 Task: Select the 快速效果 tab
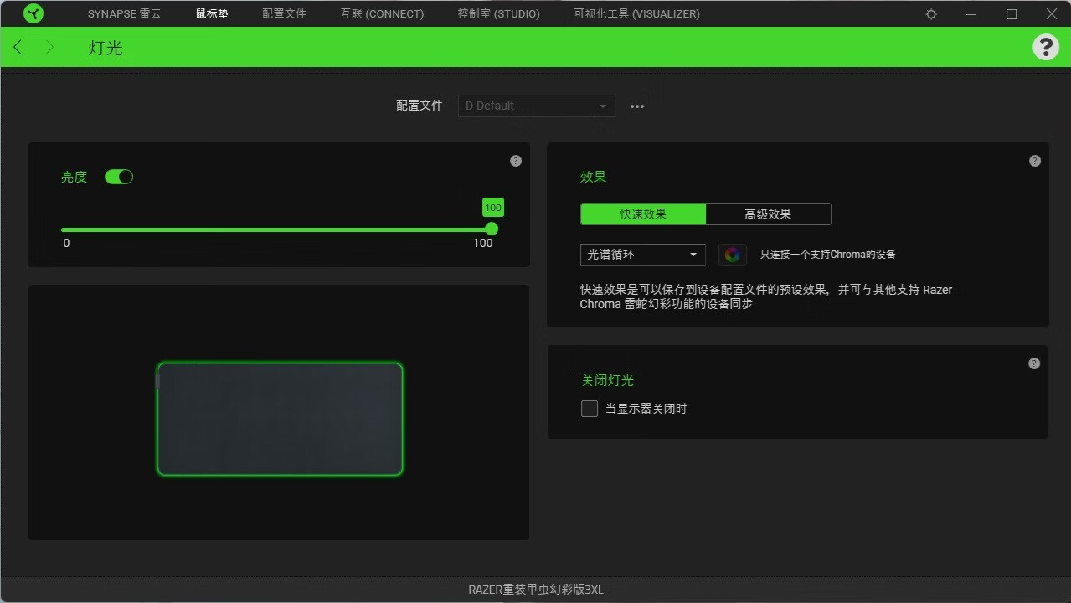point(642,214)
